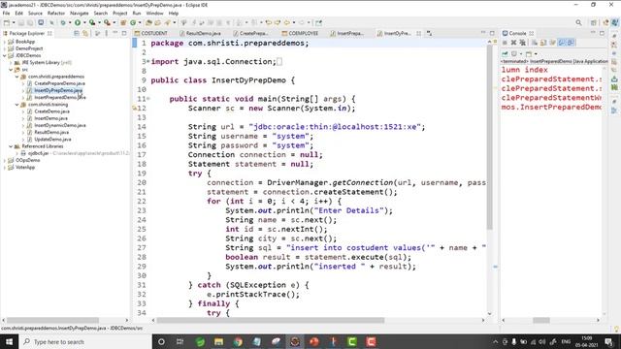Toggle Scroll Lock in Console
Image resolution: width=621 pixels, height=349 pixels.
543,43
